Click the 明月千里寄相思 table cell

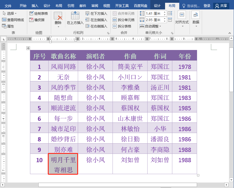pos(63,164)
